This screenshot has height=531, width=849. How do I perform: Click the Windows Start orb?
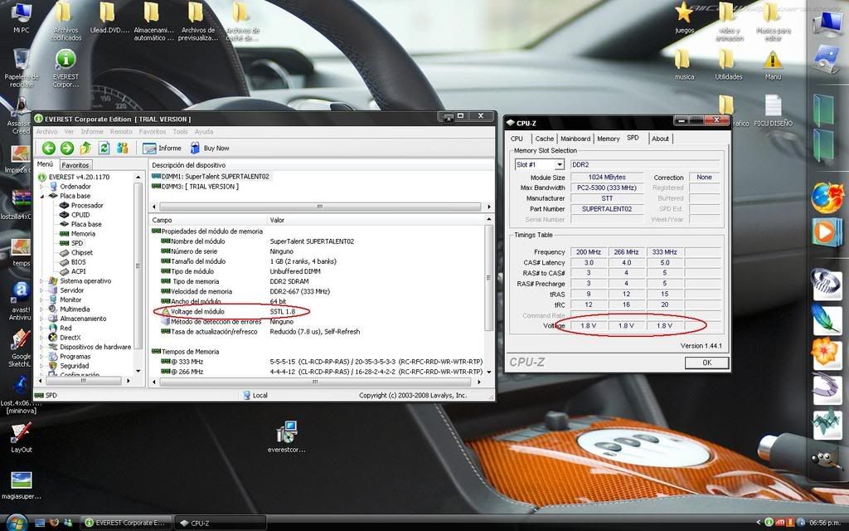[x=17, y=523]
